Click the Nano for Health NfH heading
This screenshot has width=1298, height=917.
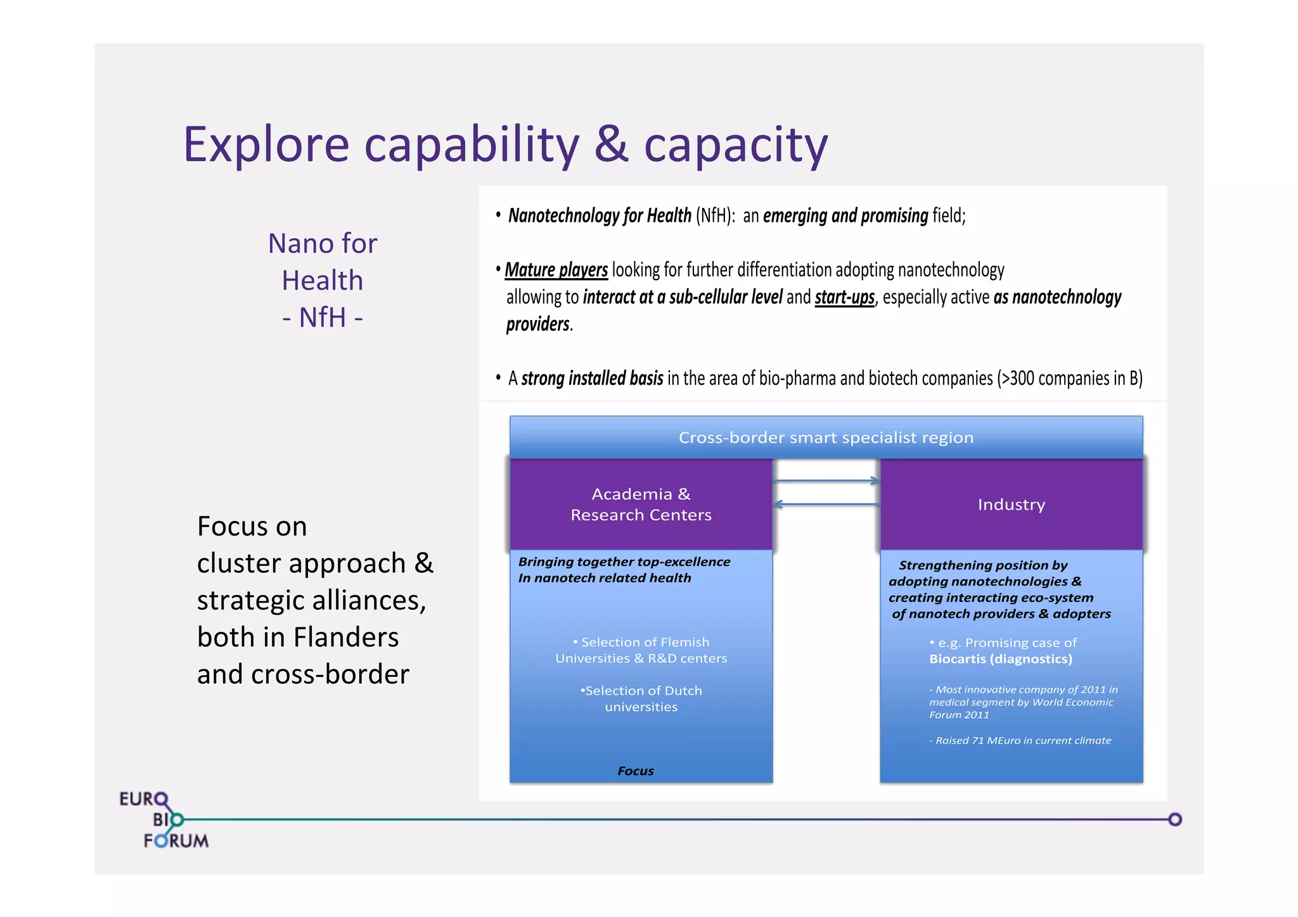pyautogui.click(x=323, y=280)
